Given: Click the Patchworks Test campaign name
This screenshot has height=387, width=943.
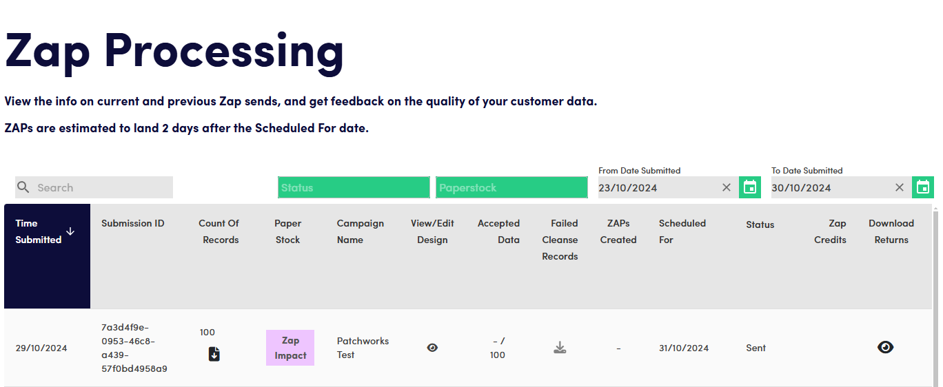Looking at the screenshot, I should [x=363, y=348].
